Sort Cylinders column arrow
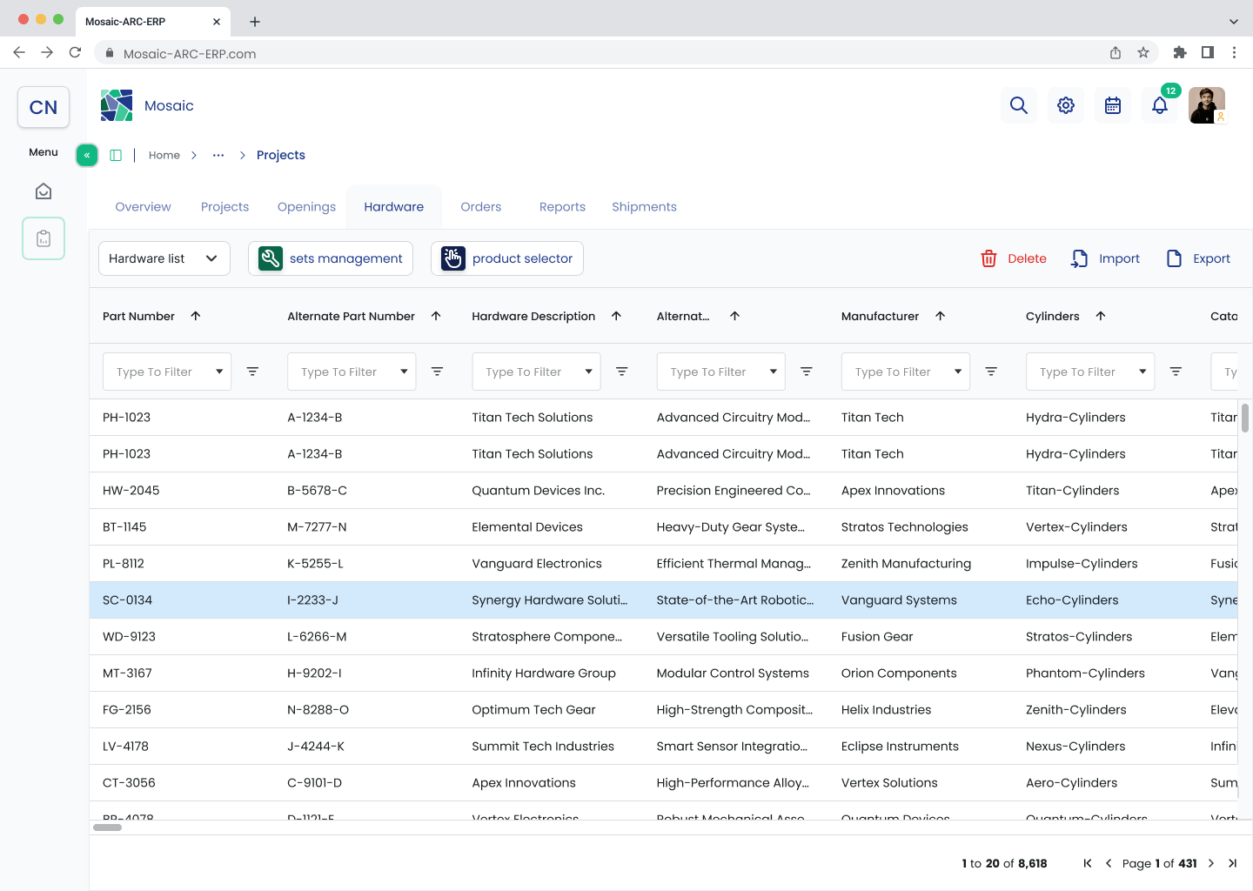This screenshot has width=1253, height=891. 1101,316
